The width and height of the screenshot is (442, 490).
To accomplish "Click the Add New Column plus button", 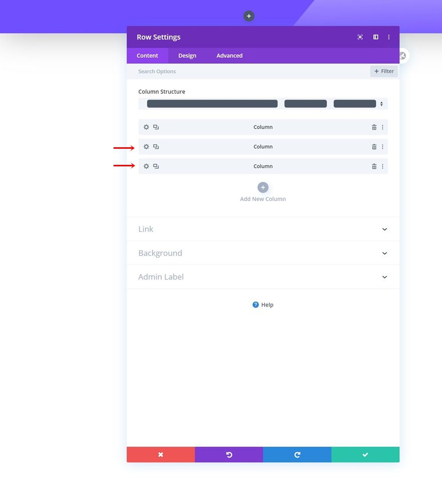I will click(263, 187).
